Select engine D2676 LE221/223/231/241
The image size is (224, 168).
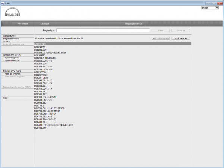[x=47, y=111]
